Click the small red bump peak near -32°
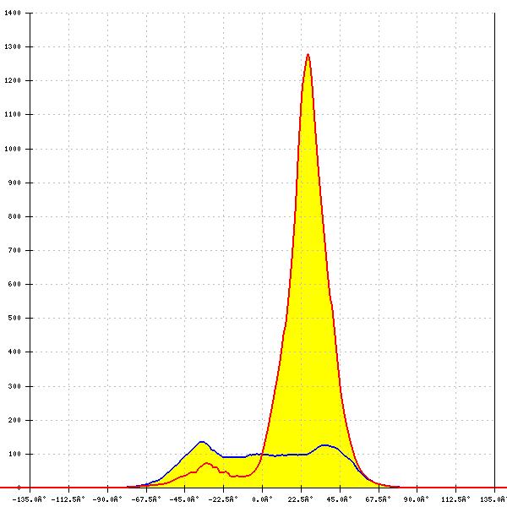The width and height of the screenshot is (507, 507). pos(207,463)
